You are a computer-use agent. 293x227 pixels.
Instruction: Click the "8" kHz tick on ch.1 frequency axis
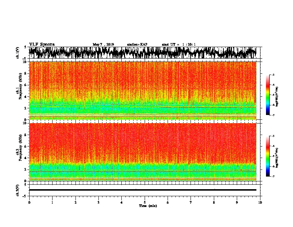pos(26,73)
